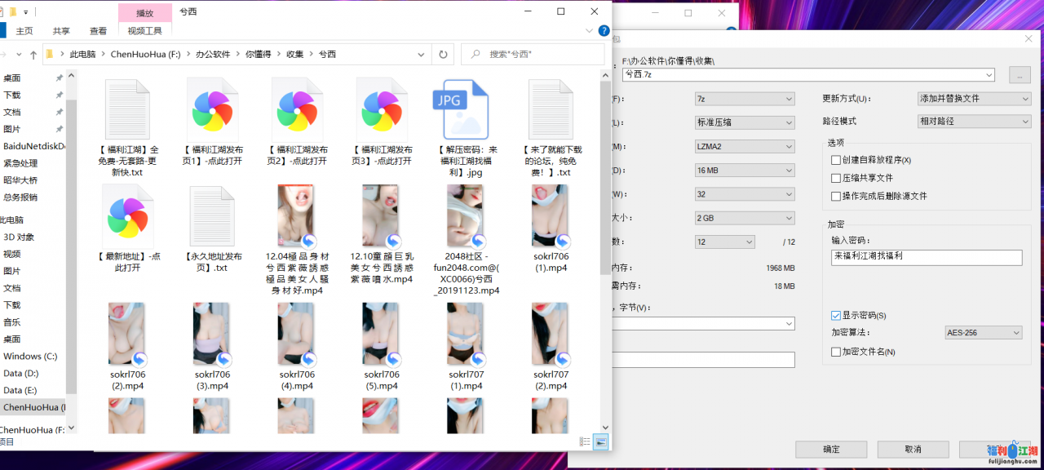Switch to large icons view layout
This screenshot has height=470, width=1044.
click(x=601, y=441)
